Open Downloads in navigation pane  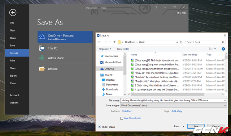[110, 89]
